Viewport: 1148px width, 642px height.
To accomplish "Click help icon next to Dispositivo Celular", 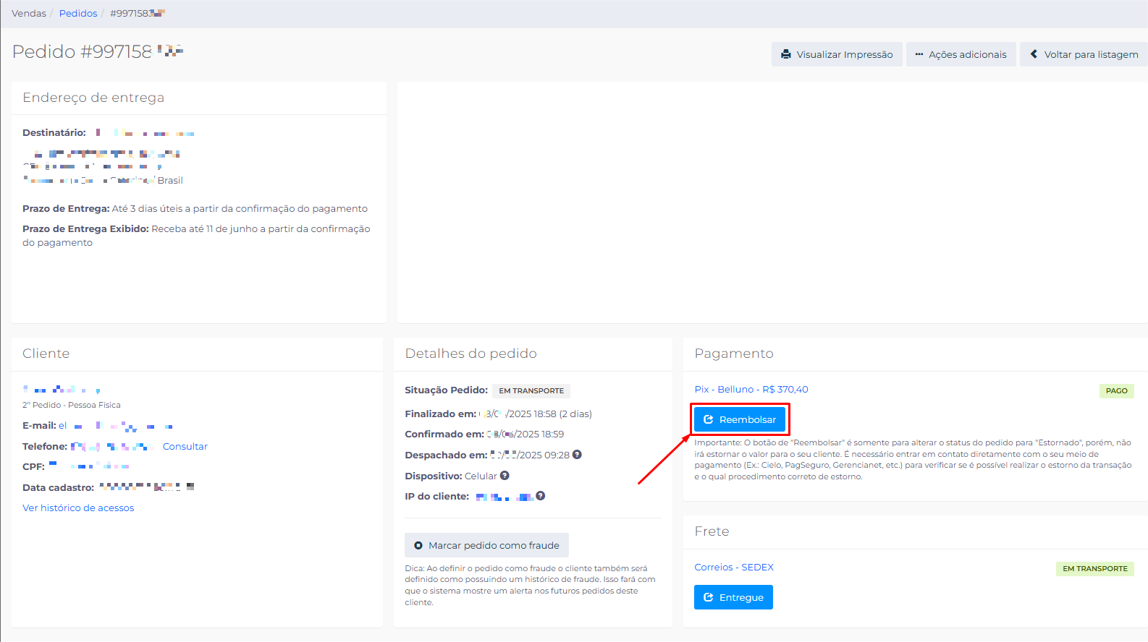I will coord(505,476).
